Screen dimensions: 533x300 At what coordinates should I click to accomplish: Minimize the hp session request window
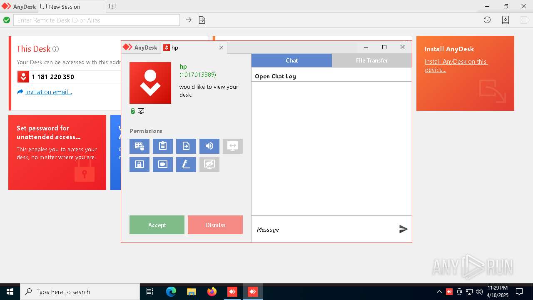click(x=366, y=47)
